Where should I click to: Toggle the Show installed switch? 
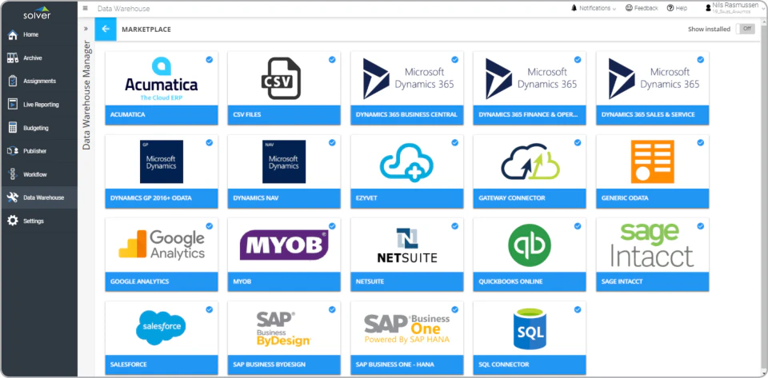(x=745, y=29)
